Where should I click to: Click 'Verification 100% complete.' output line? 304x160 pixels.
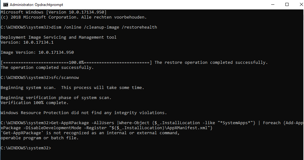click(34, 102)
